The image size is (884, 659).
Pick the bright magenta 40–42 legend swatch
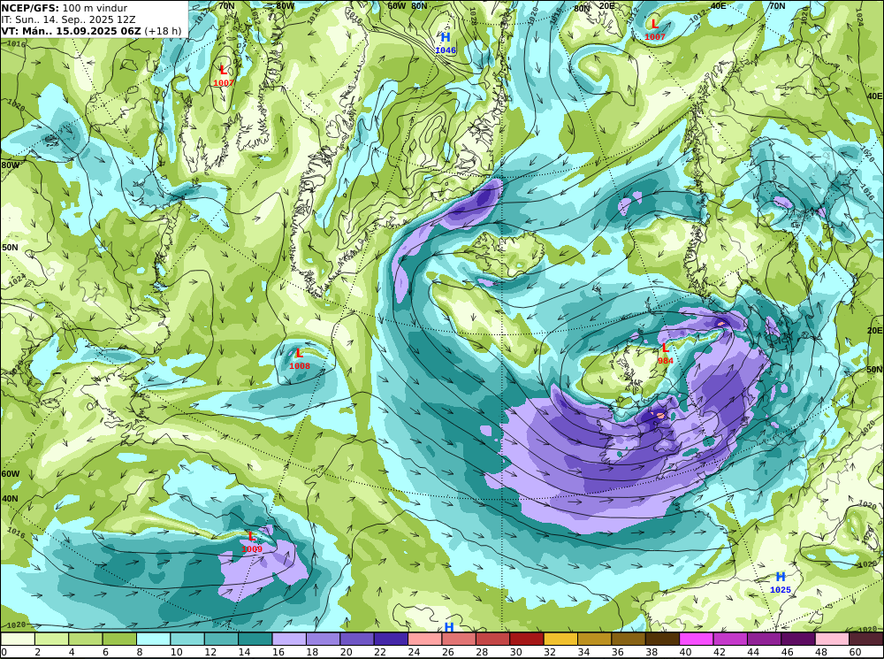tap(696, 639)
